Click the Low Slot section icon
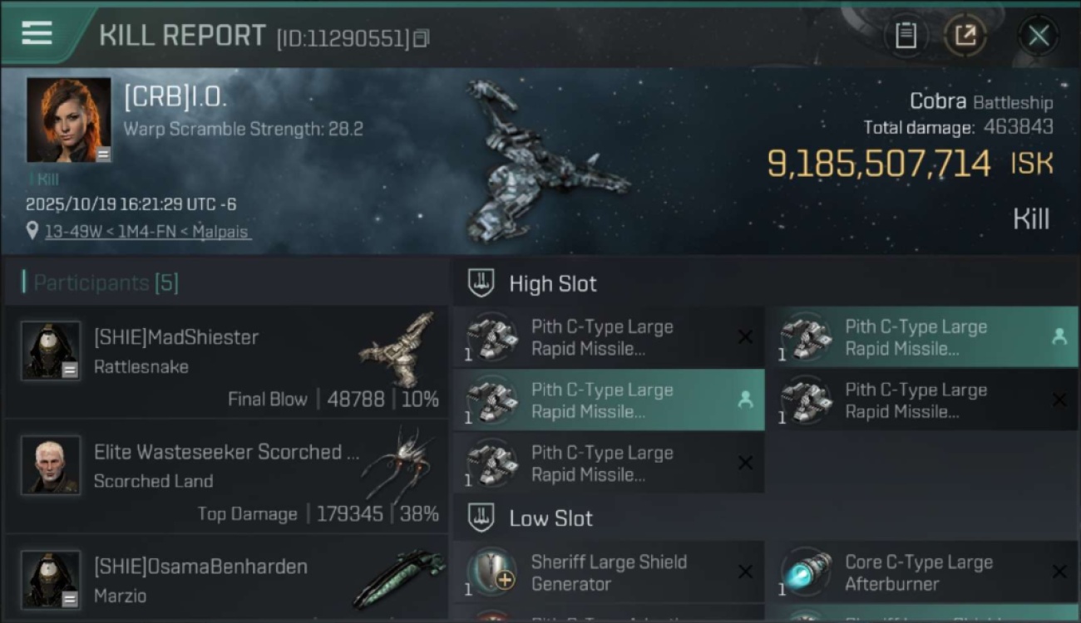The height and width of the screenshot is (623, 1081). point(481,518)
